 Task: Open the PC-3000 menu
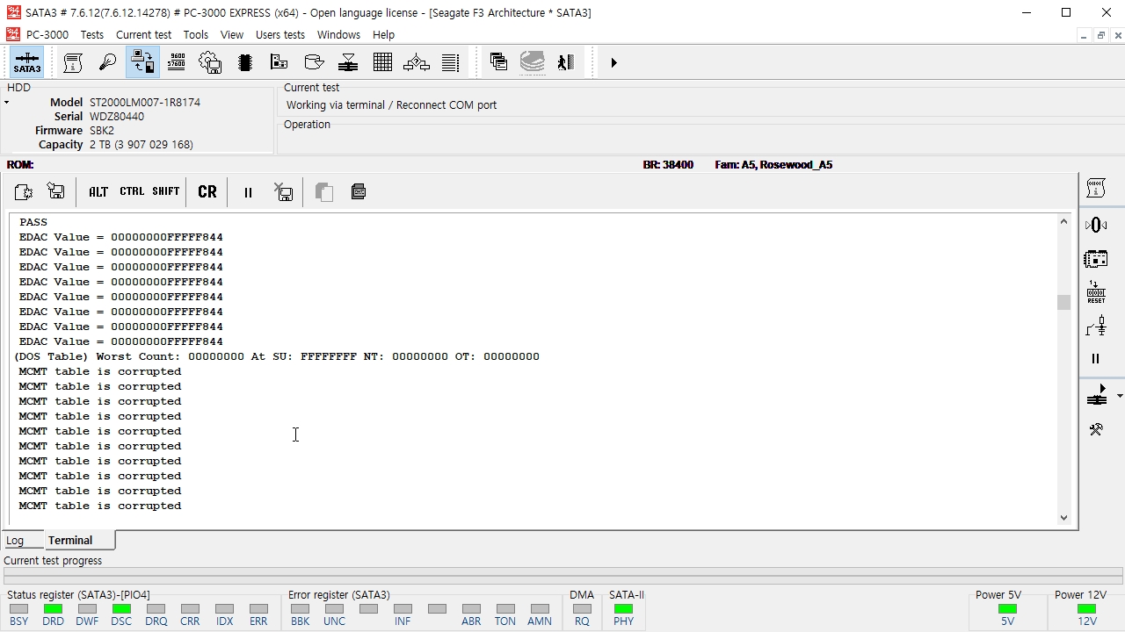[47, 35]
